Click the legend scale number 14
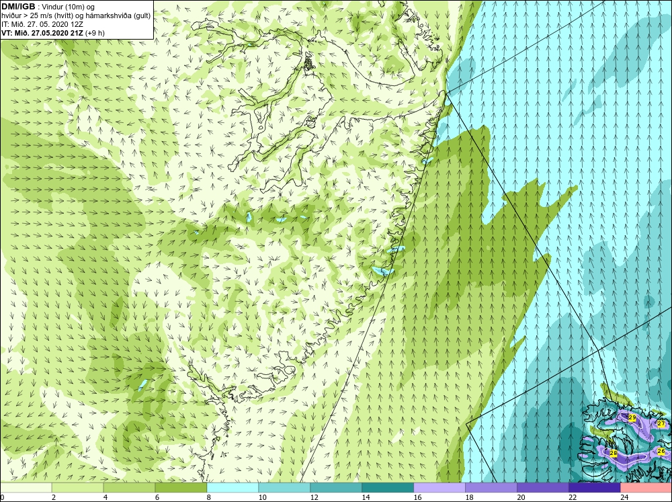The width and height of the screenshot is (672, 502). pyautogui.click(x=366, y=497)
